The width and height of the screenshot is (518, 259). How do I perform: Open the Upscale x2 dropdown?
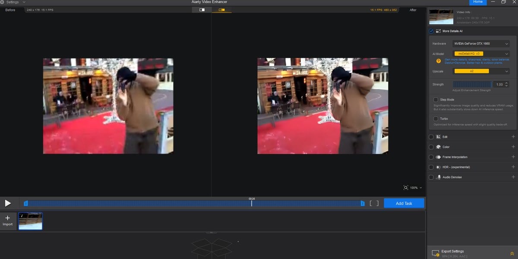click(481, 71)
